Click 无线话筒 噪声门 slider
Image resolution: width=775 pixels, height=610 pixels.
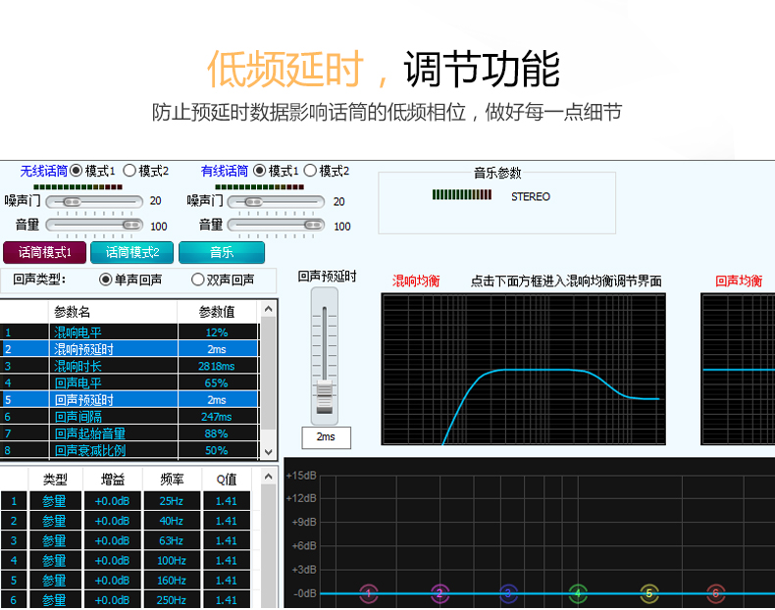click(x=94, y=201)
